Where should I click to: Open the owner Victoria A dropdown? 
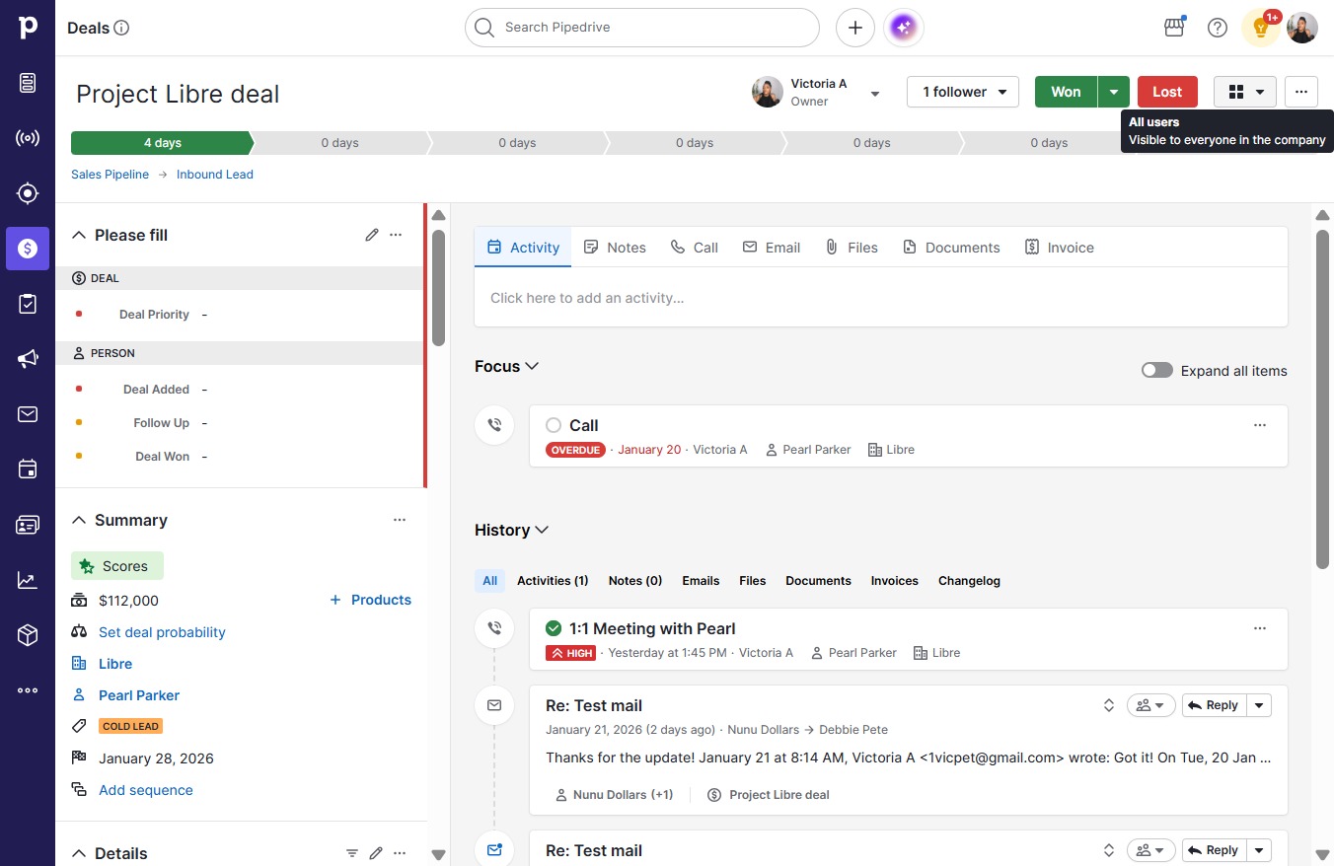pyautogui.click(x=875, y=94)
